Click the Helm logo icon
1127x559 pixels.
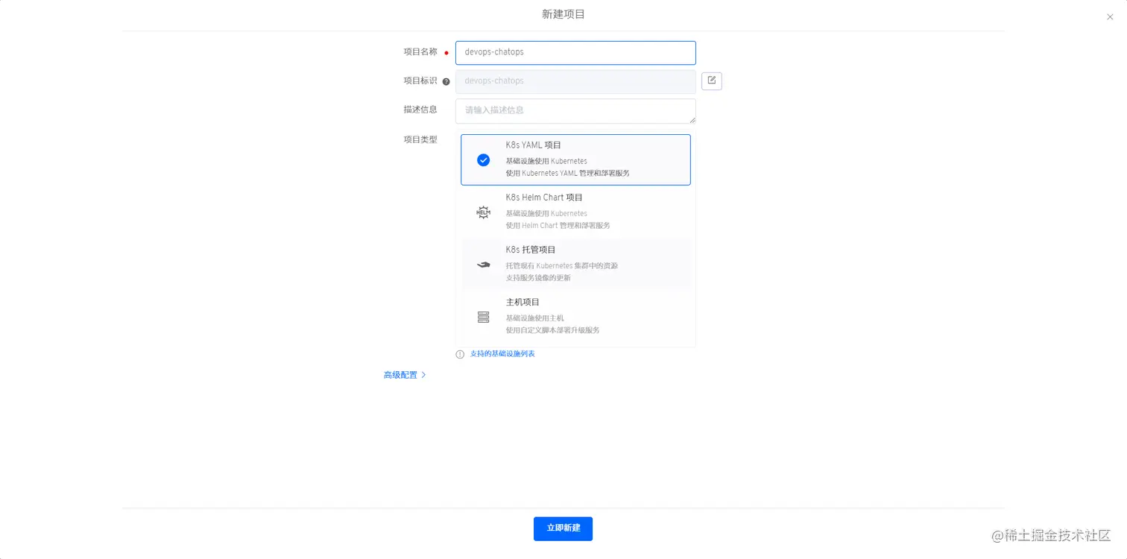tap(483, 212)
